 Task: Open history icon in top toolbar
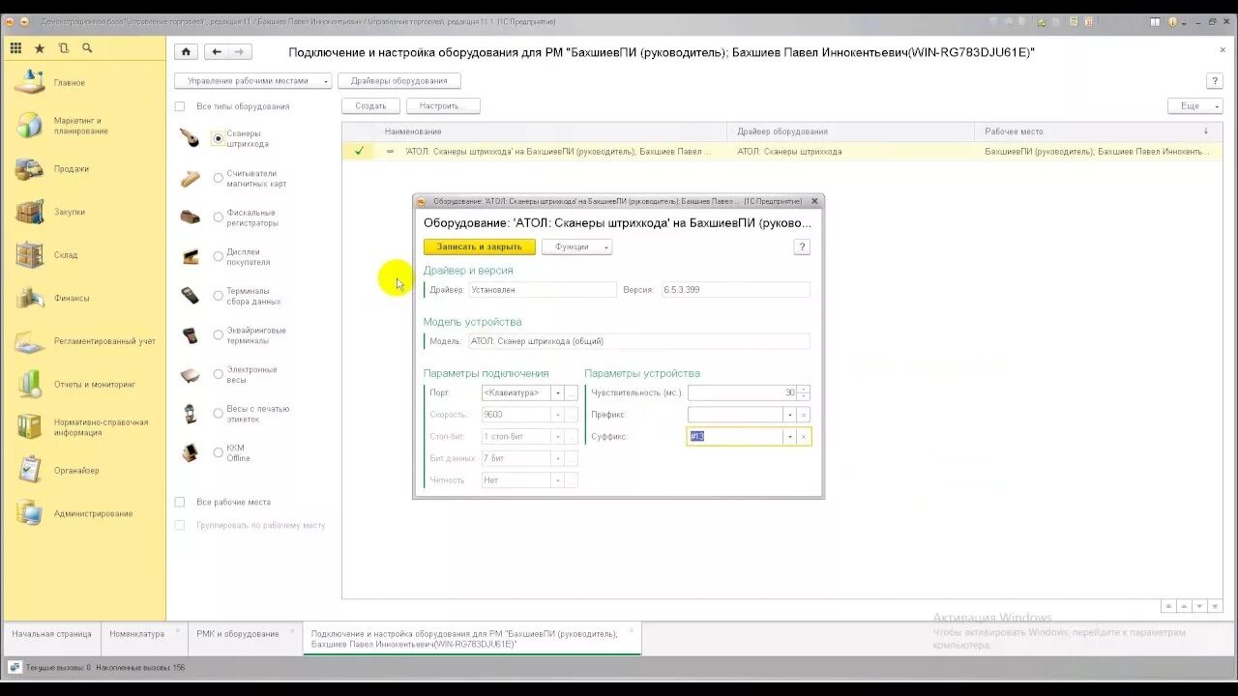coord(64,48)
